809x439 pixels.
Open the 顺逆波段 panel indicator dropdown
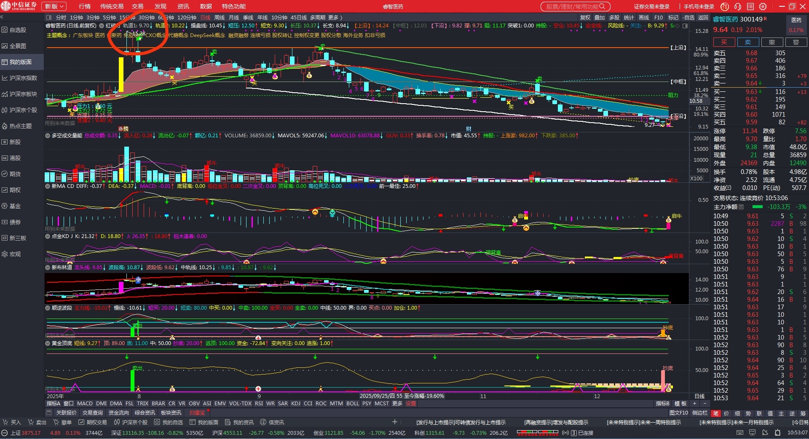[x=48, y=308]
